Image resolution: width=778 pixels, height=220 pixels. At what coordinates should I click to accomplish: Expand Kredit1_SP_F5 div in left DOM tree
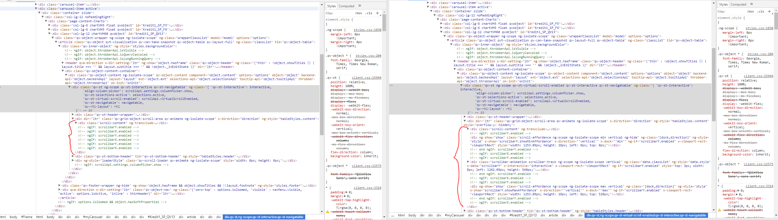pyautogui.click(x=50, y=25)
